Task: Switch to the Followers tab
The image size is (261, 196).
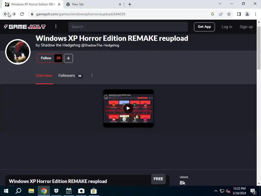Action: click(x=70, y=76)
